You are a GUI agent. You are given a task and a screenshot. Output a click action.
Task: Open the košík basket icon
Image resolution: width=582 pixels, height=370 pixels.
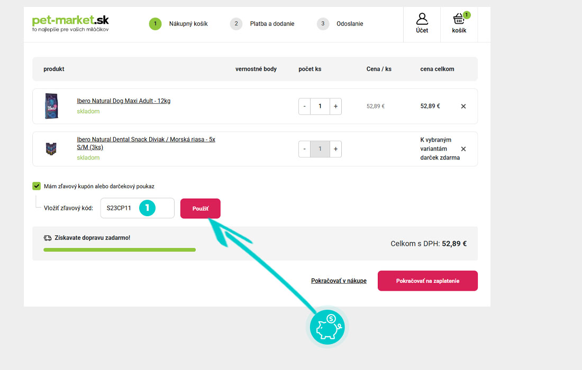point(459,24)
